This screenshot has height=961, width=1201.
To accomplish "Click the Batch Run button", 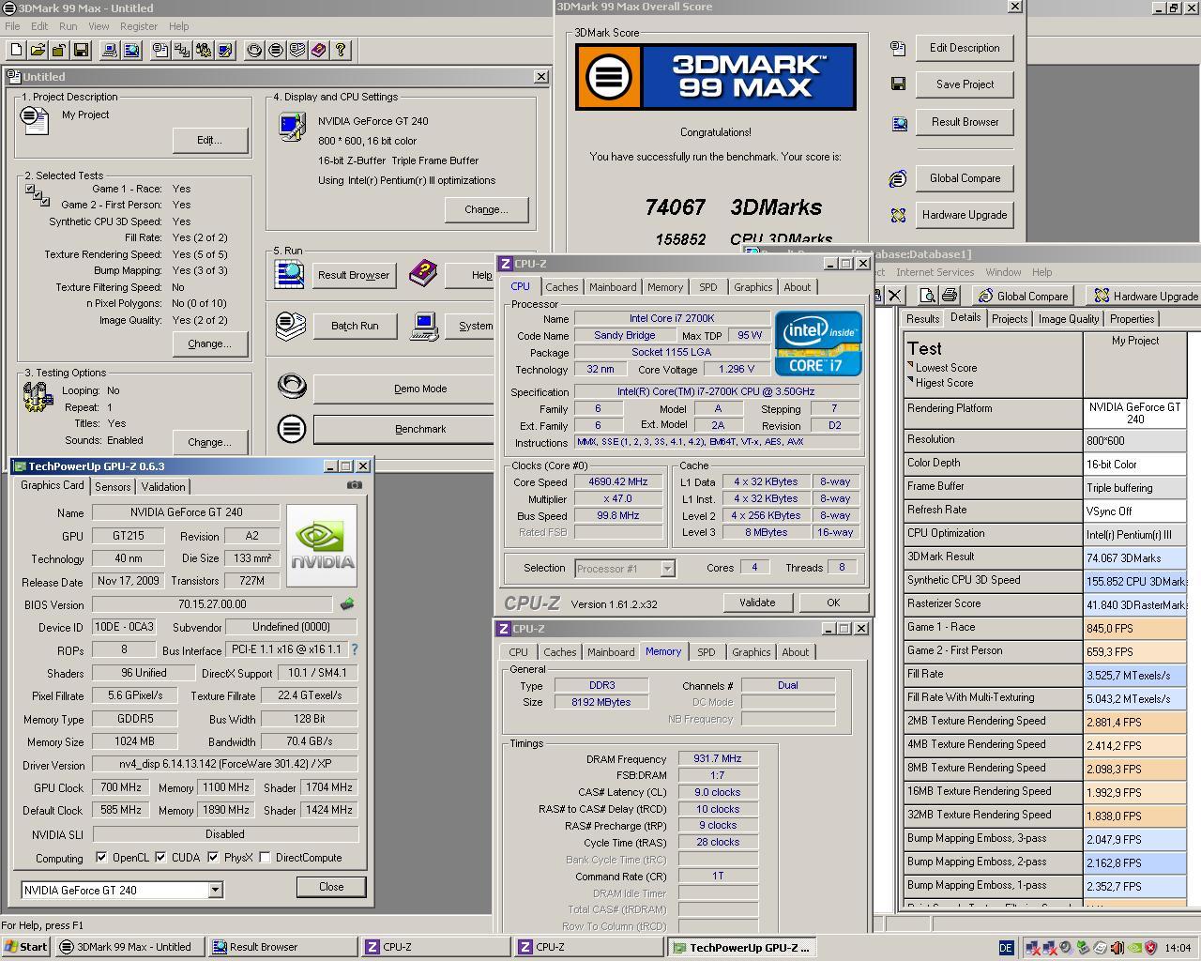I will point(355,326).
